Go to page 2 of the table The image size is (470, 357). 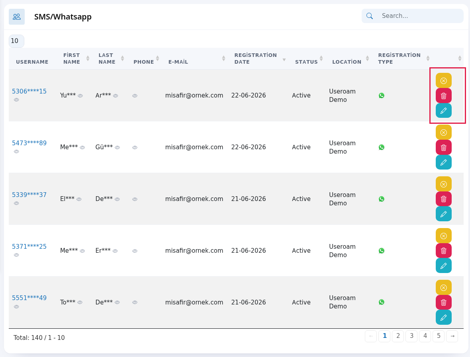click(398, 336)
